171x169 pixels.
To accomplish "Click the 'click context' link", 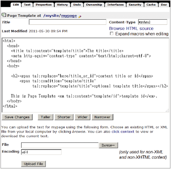I will click(123, 131).
